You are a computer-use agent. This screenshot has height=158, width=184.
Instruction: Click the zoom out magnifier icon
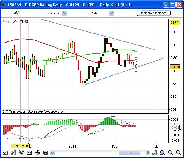point(171,153)
